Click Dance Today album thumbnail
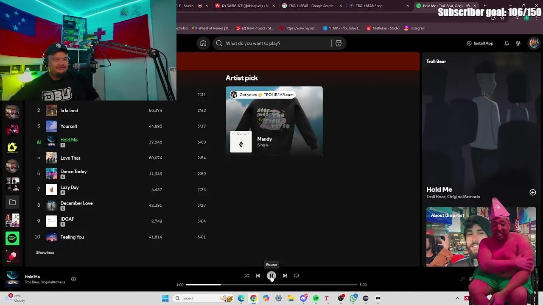 pyautogui.click(x=51, y=174)
